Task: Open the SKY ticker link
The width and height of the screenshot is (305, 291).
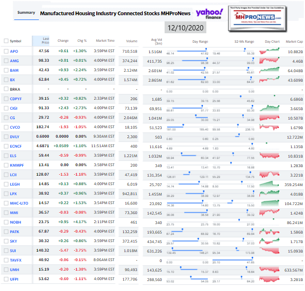Action: pyautogui.click(x=13, y=241)
